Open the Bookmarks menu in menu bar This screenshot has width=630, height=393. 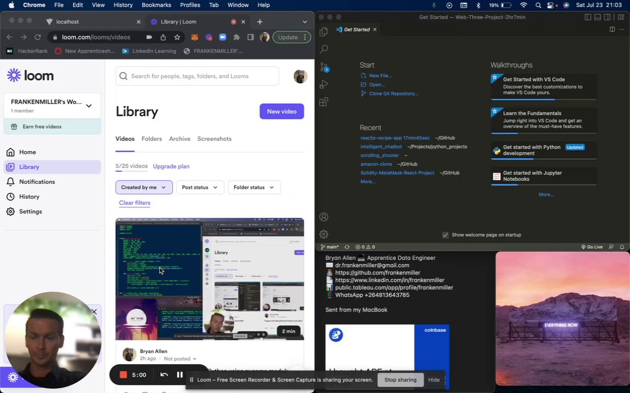pyautogui.click(x=156, y=5)
